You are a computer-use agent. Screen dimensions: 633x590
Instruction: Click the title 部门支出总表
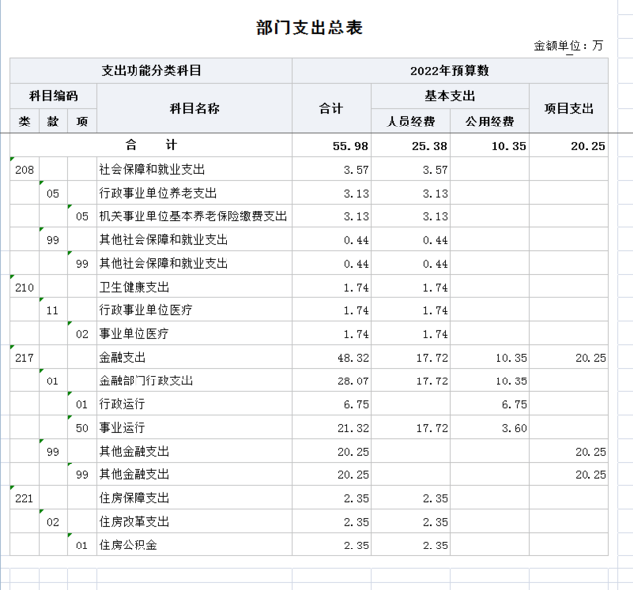310,28
